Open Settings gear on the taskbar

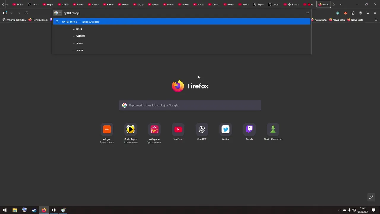tap(53, 210)
